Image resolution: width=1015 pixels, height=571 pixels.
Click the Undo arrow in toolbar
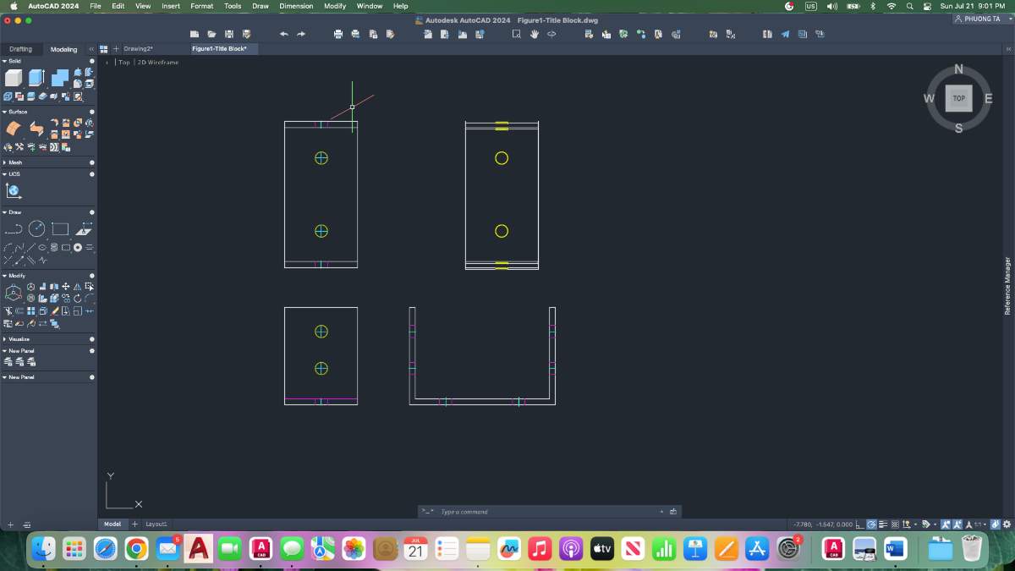(x=283, y=35)
